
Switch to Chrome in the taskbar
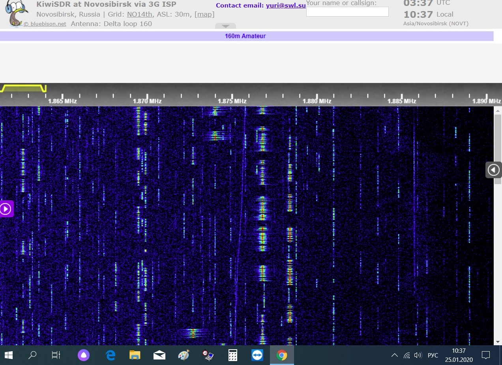[x=281, y=355]
